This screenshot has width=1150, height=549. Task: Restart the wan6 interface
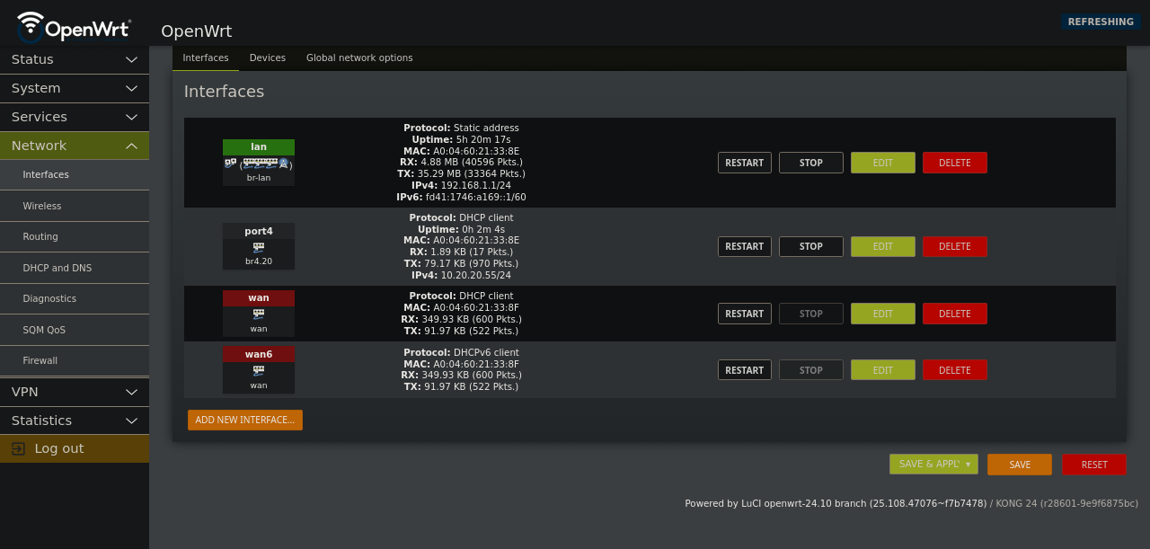coord(745,370)
